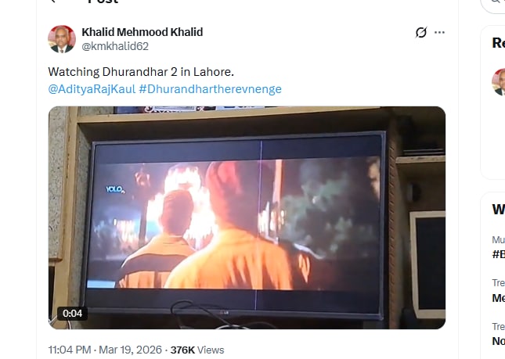Image resolution: width=505 pixels, height=359 pixels.
Task: Click the search box icon at top right
Action: point(496,2)
